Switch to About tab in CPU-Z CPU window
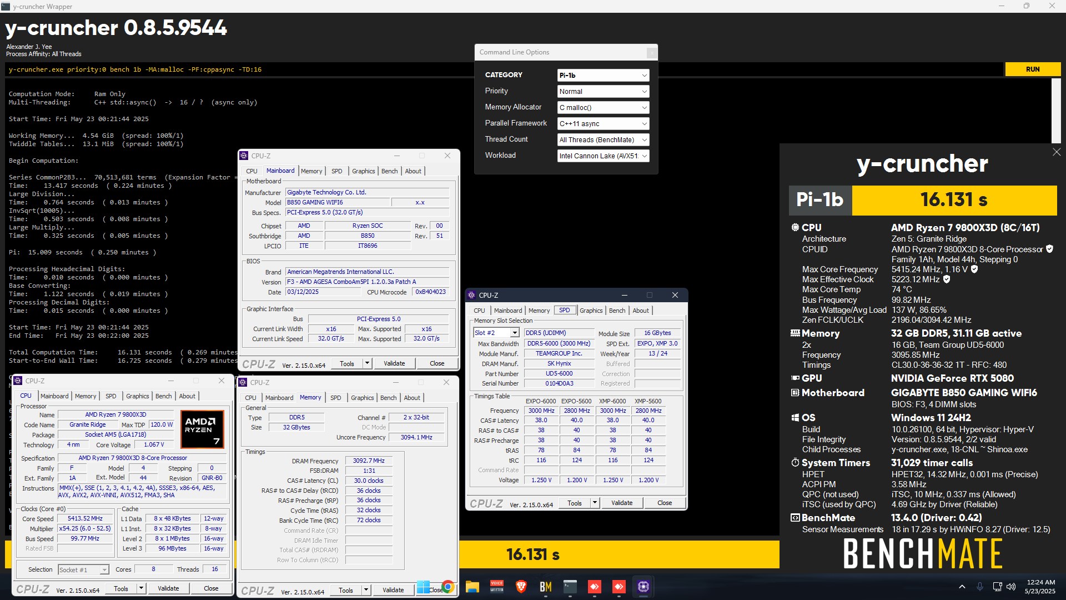1066x600 pixels. (x=187, y=396)
